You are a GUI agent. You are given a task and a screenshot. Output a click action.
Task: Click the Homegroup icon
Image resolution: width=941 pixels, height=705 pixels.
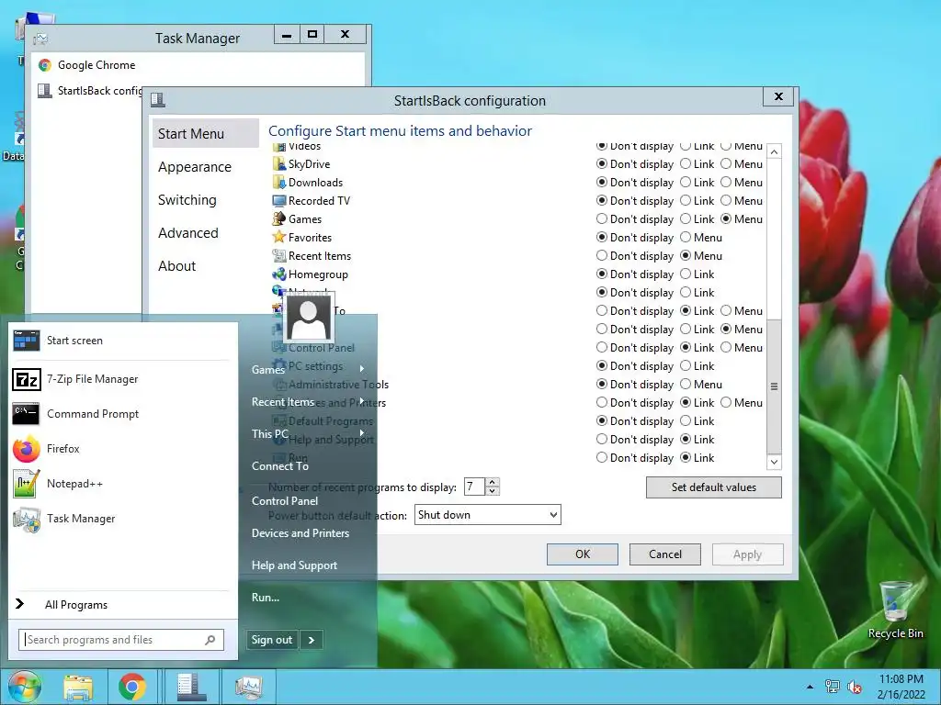pos(278,274)
